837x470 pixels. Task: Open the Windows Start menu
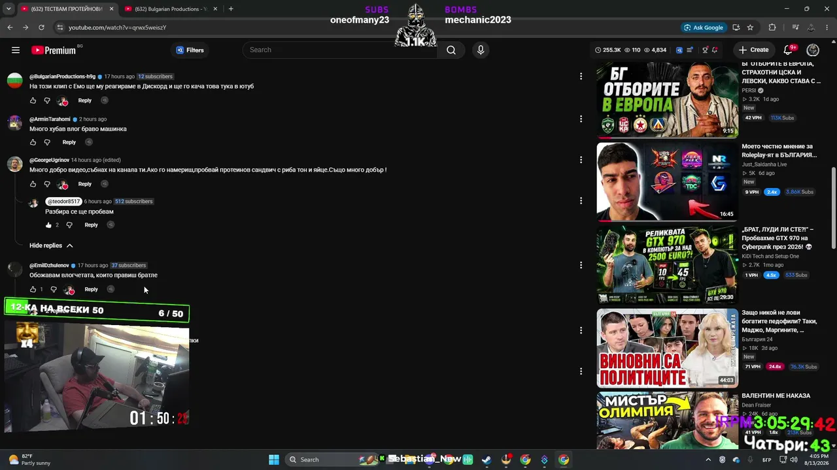[274, 460]
